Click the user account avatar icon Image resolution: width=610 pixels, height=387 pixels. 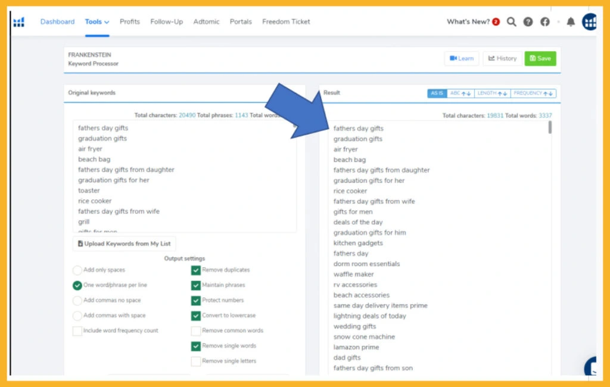(x=589, y=22)
